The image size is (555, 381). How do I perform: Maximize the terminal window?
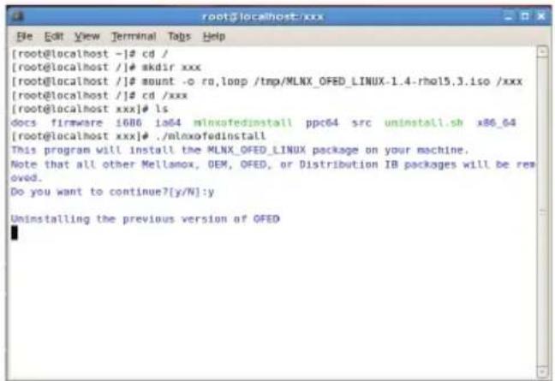click(525, 16)
